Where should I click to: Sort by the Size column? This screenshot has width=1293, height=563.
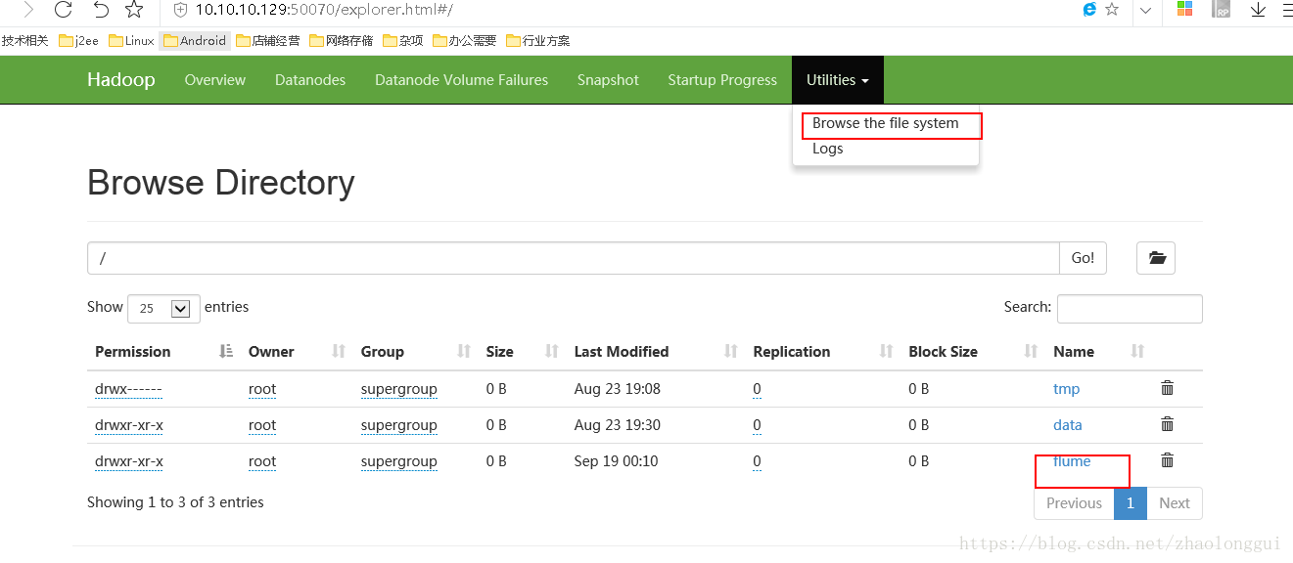[x=523, y=352]
